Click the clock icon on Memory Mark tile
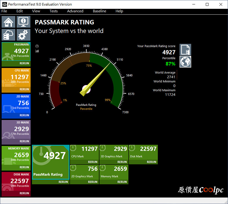The image size is (228, 204). pos(103,168)
